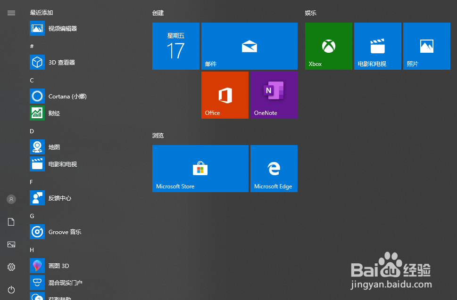
Task: Open 电影和电视 in the app list
Action: [53, 164]
